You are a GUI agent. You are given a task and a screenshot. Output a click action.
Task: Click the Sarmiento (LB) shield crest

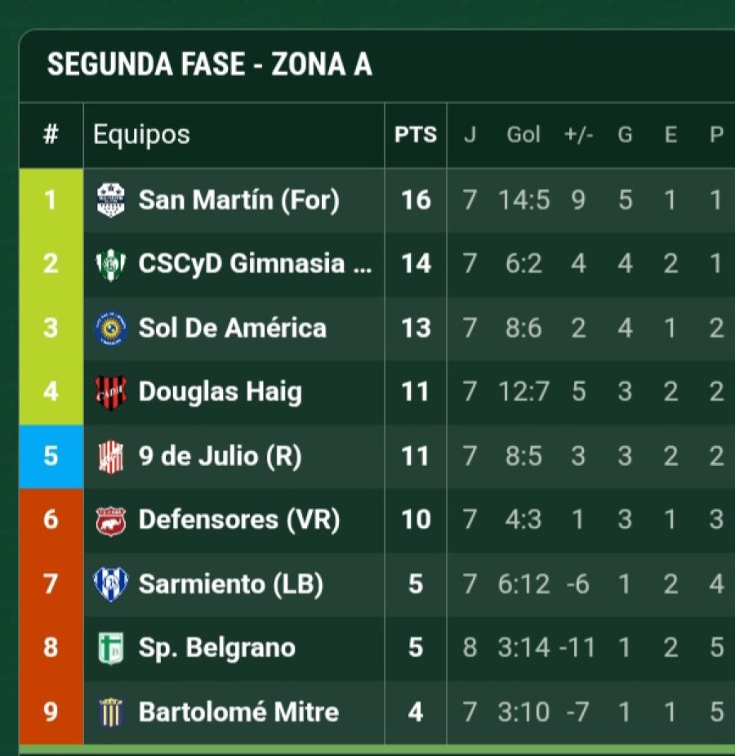(x=111, y=584)
